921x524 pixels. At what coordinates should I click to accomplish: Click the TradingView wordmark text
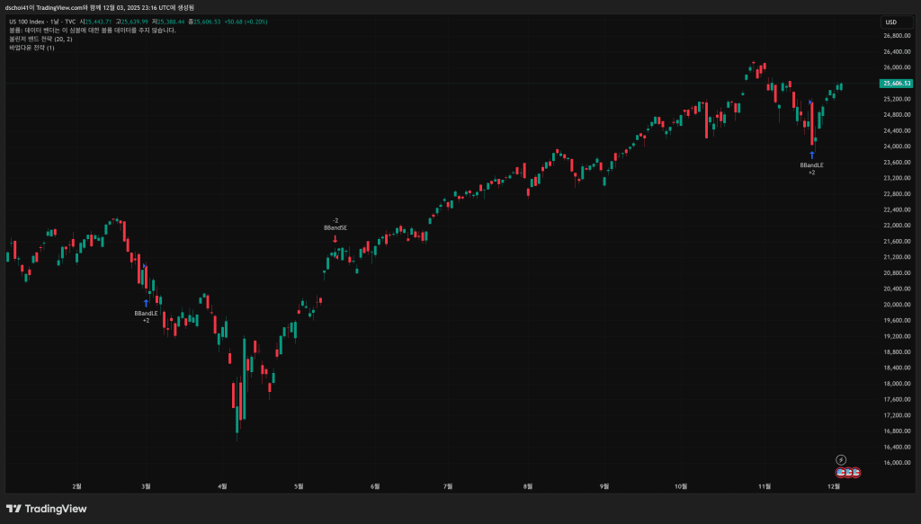[55, 509]
